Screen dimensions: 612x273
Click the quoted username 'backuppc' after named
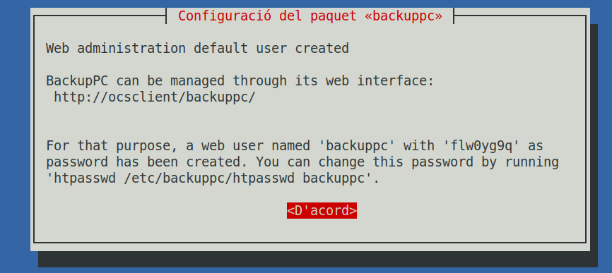(357, 145)
